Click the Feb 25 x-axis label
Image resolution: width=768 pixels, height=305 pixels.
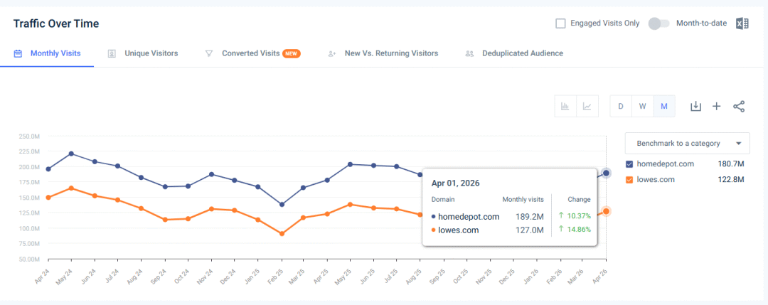tap(275, 276)
